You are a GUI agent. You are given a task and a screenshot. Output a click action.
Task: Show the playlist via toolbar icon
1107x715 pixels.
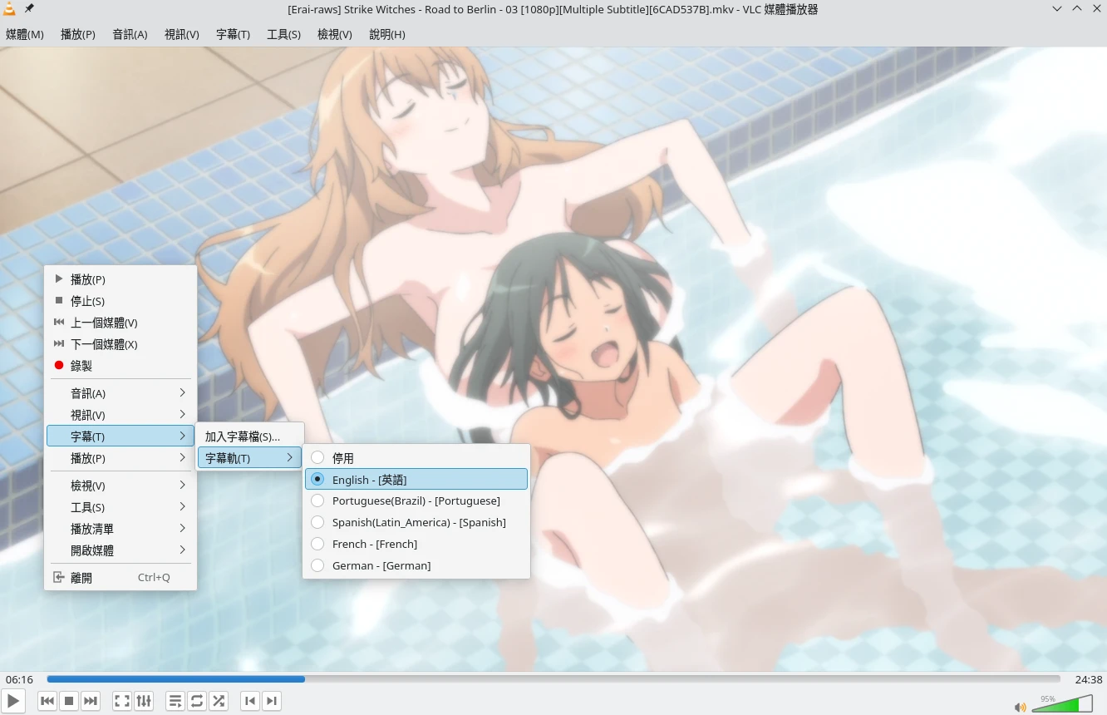(x=175, y=701)
